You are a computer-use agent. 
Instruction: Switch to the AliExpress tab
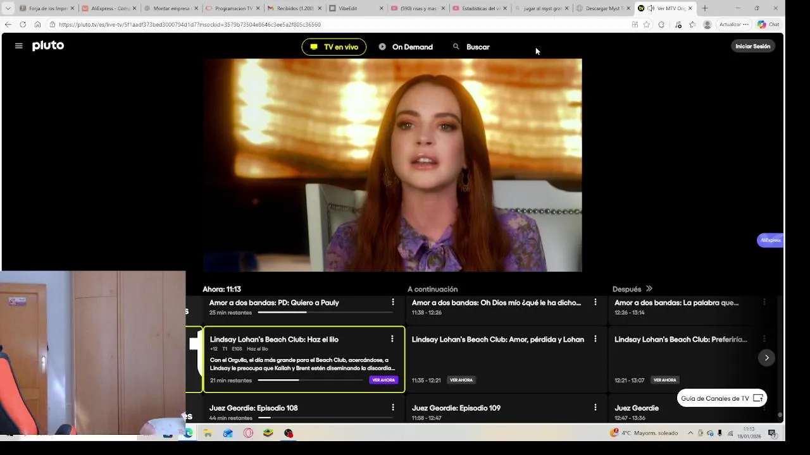pos(108,8)
